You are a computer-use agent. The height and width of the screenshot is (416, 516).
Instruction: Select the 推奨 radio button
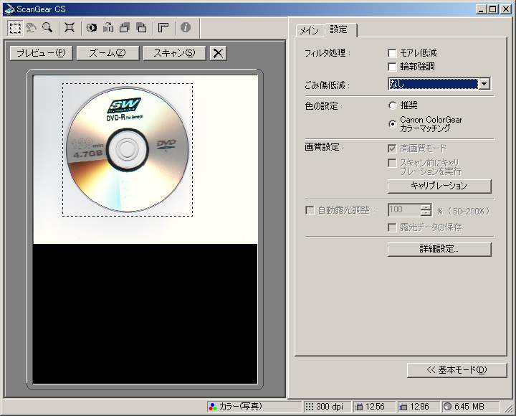[x=392, y=105]
